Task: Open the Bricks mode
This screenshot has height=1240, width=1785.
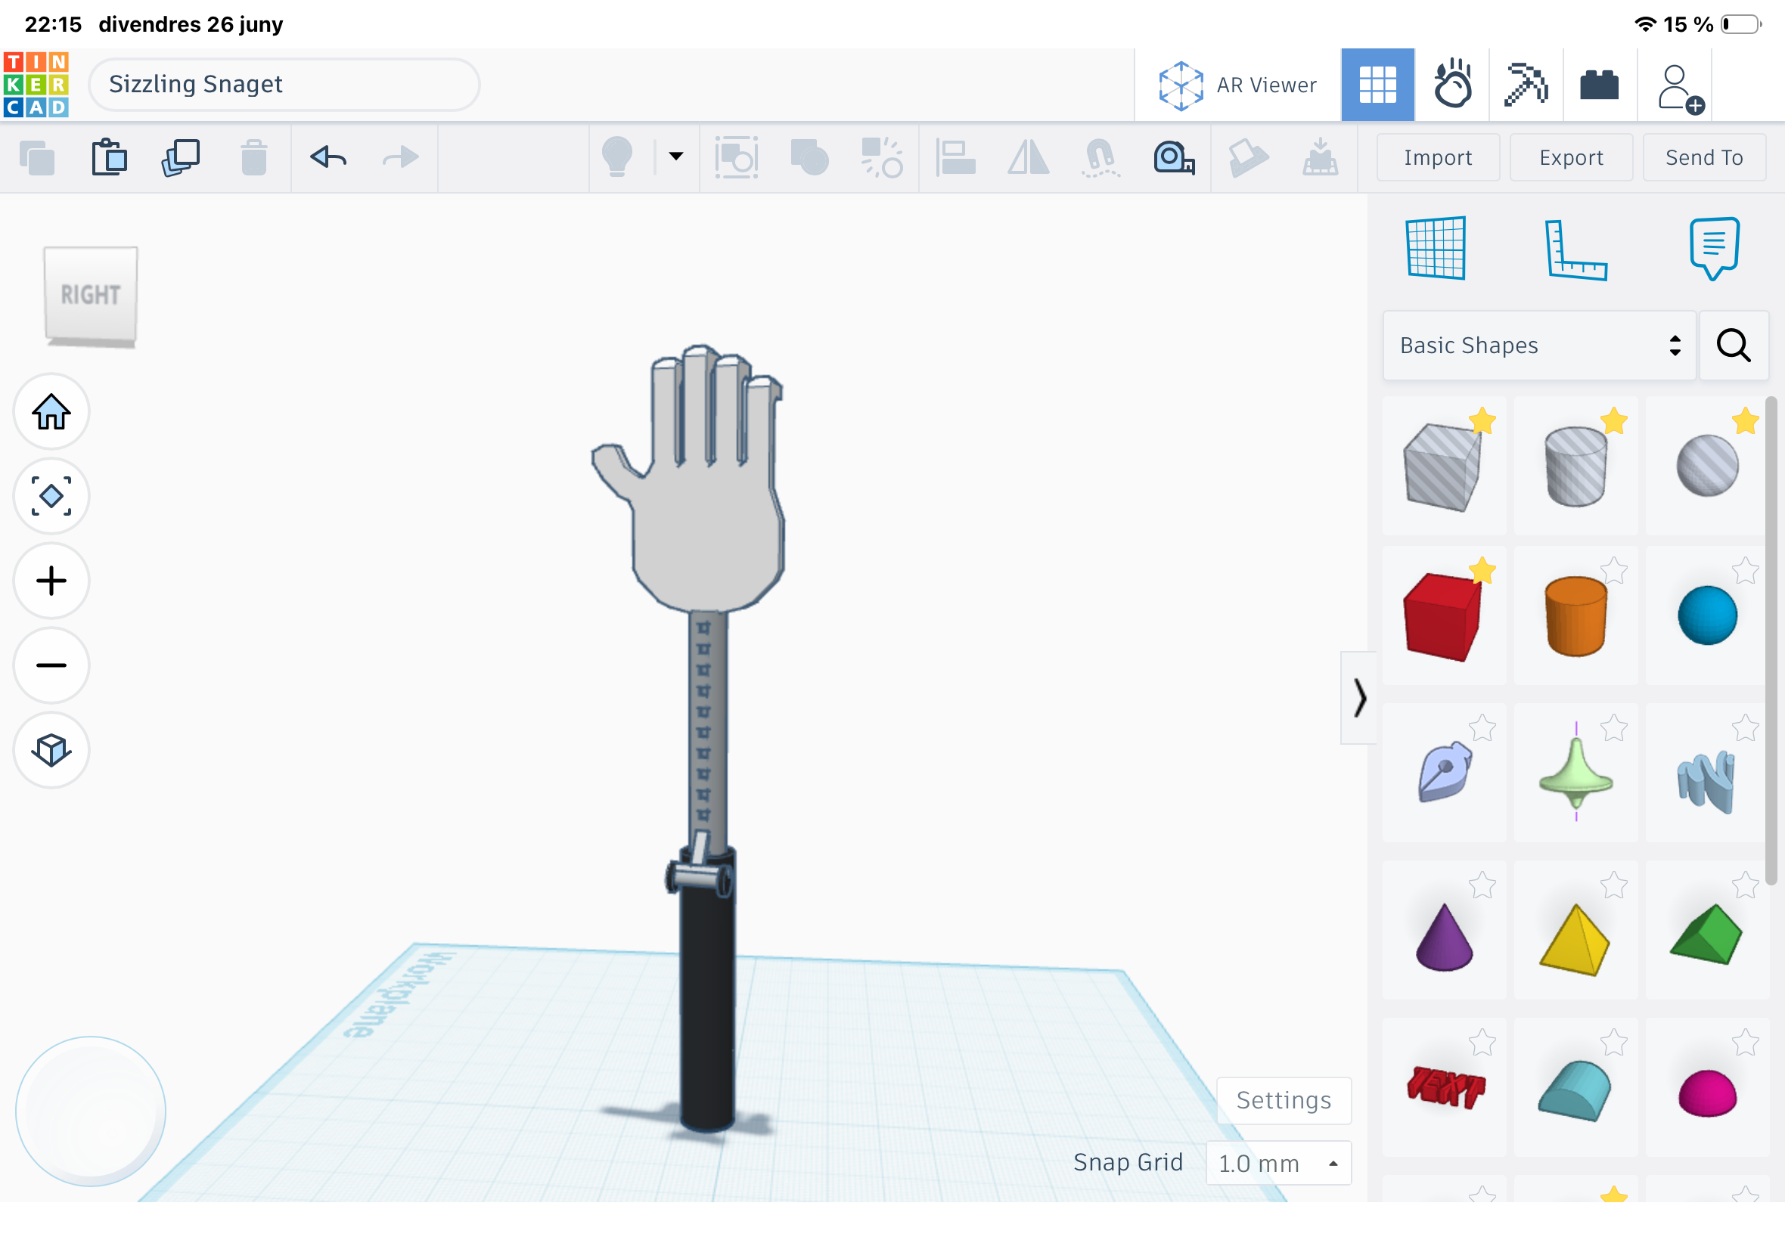Action: click(x=1599, y=85)
